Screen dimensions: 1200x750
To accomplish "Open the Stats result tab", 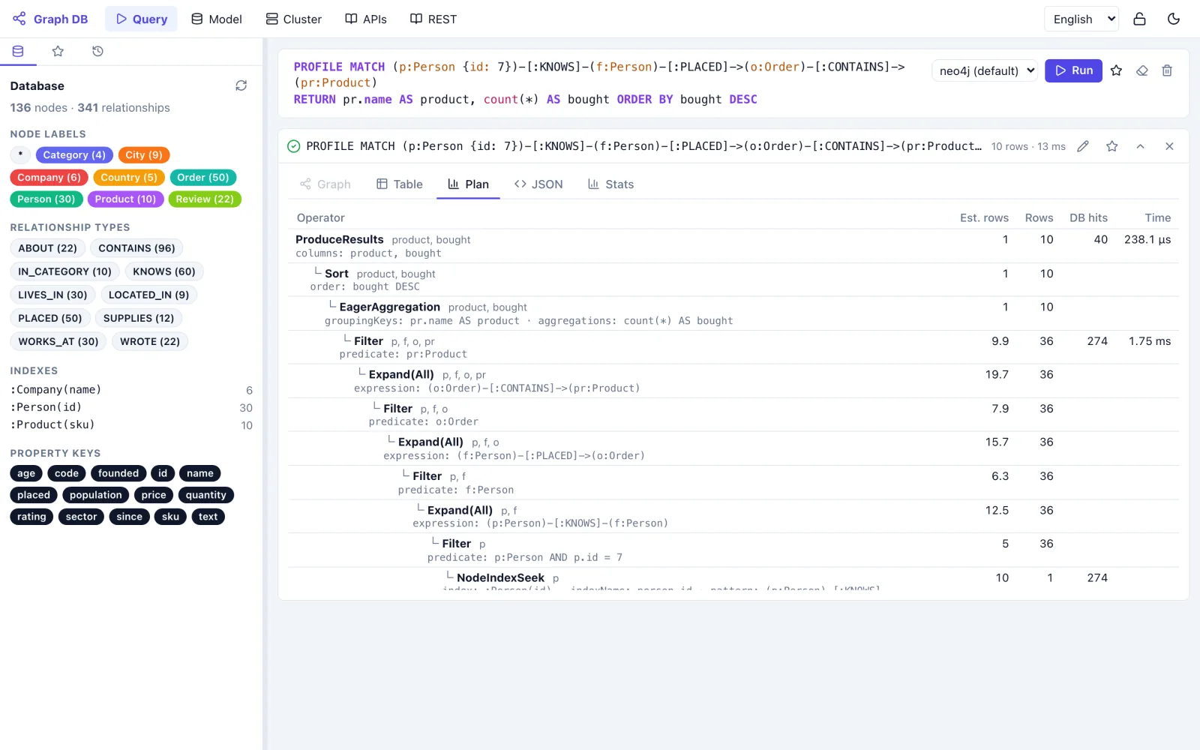I will (x=611, y=184).
